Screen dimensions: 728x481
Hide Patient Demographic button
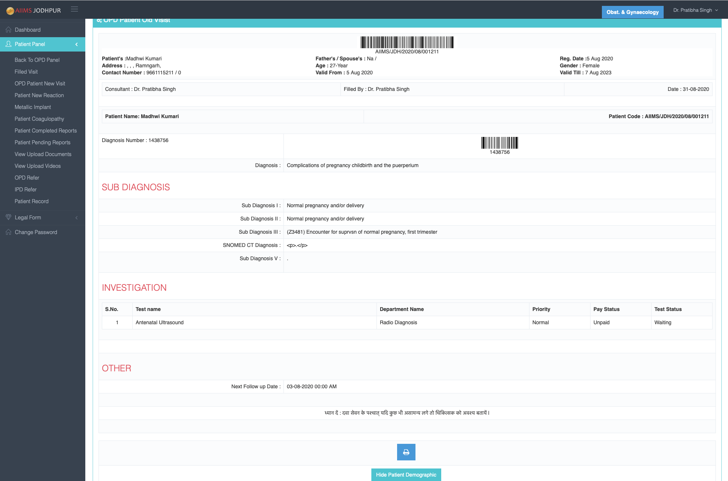[406, 475]
